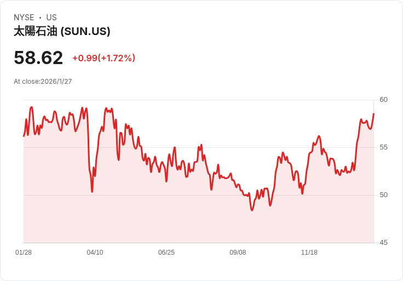Select the 04/10 date axis label
The image size is (403, 281).
click(x=95, y=253)
